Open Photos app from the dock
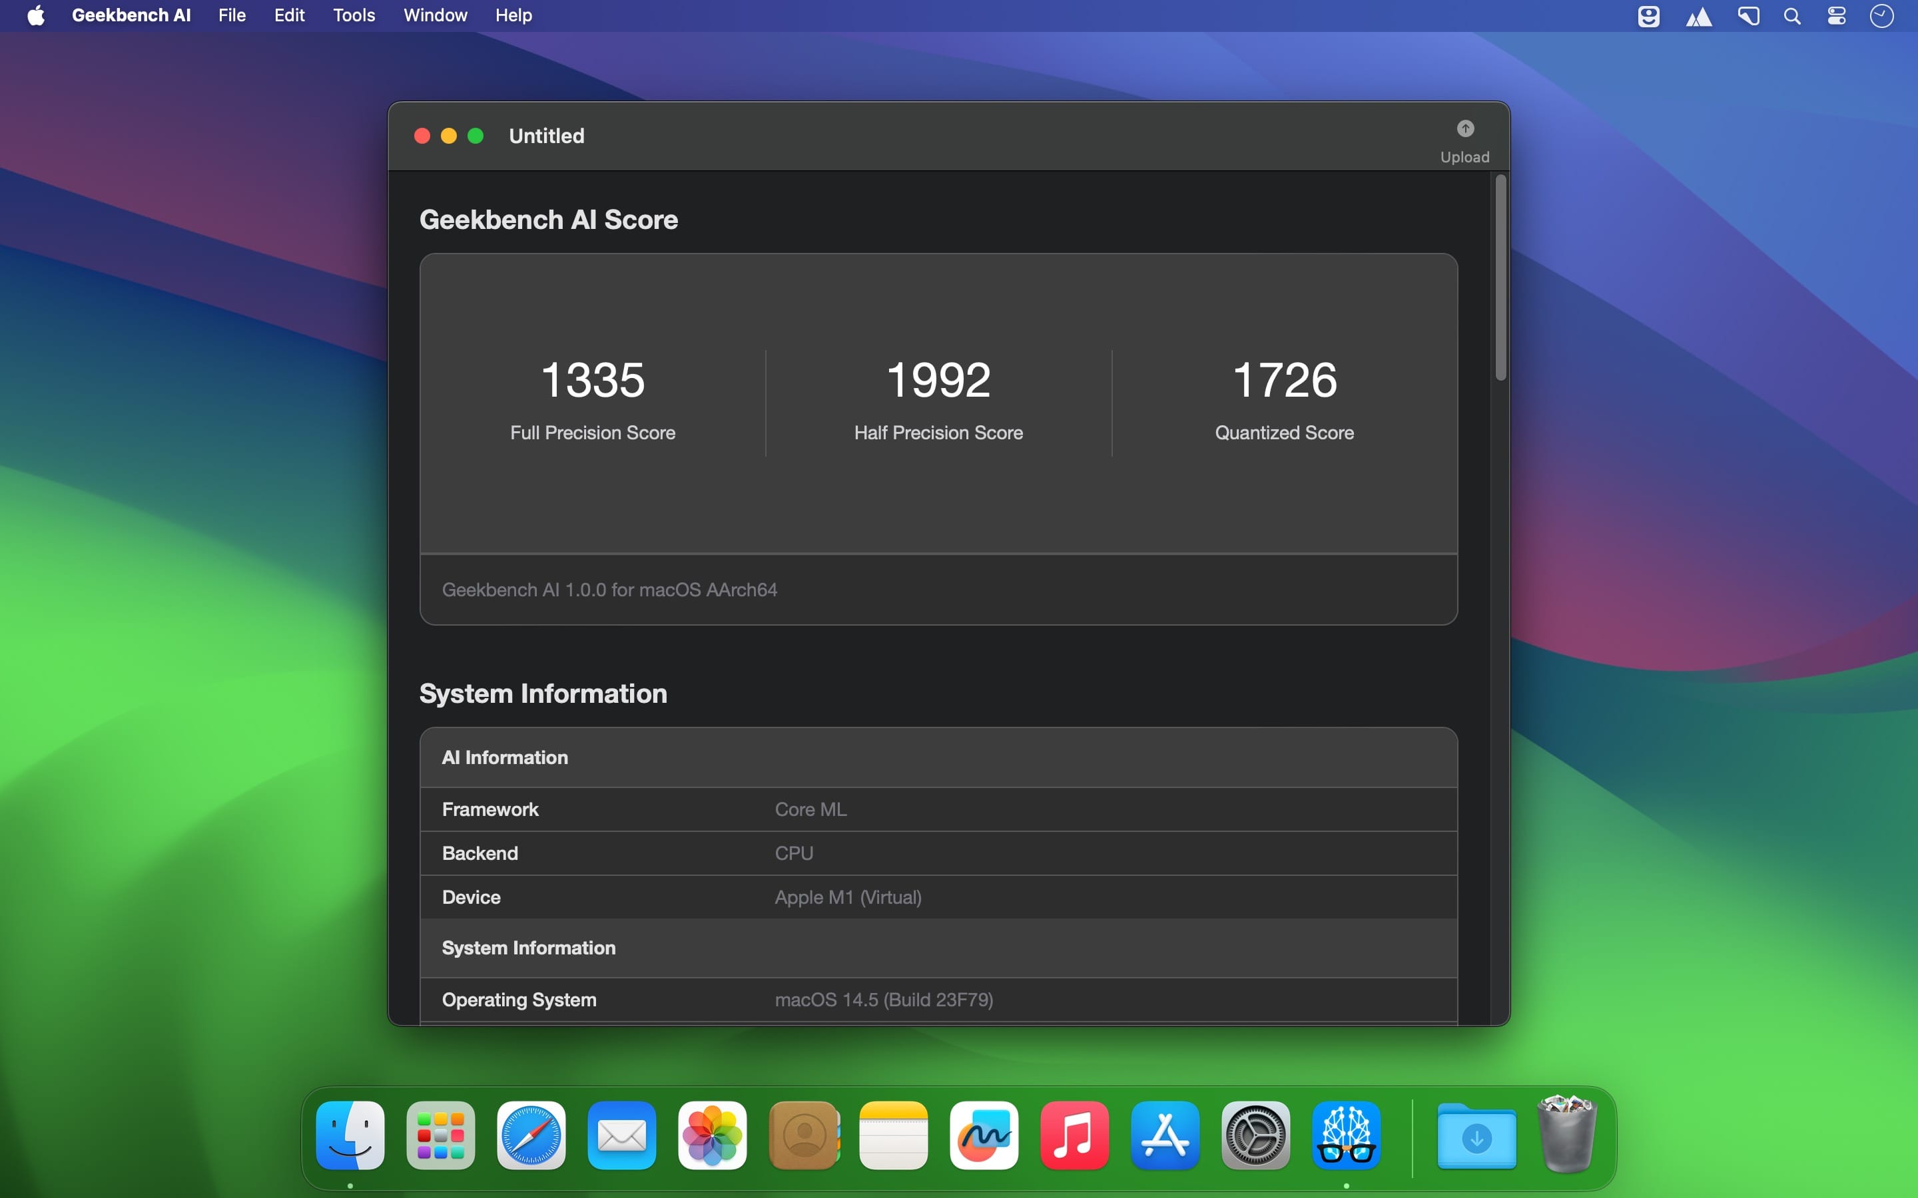Viewport: 1918px width, 1198px height. pos(712,1135)
